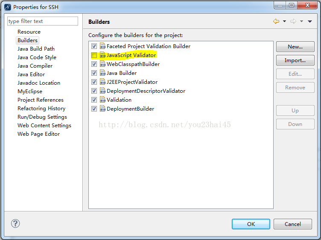This screenshot has height=240, width=321.
Task: Open the Java Build Path page
Action: pos(36,49)
